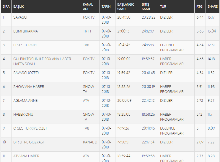The width and height of the screenshot is (220, 162).
Task: Select the TARIH column header
Action: pyautogui.click(x=106, y=6)
